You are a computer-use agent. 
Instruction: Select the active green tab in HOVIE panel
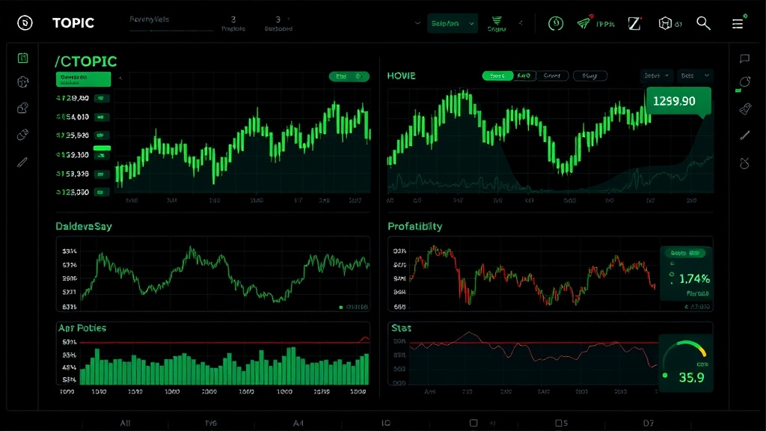point(497,76)
